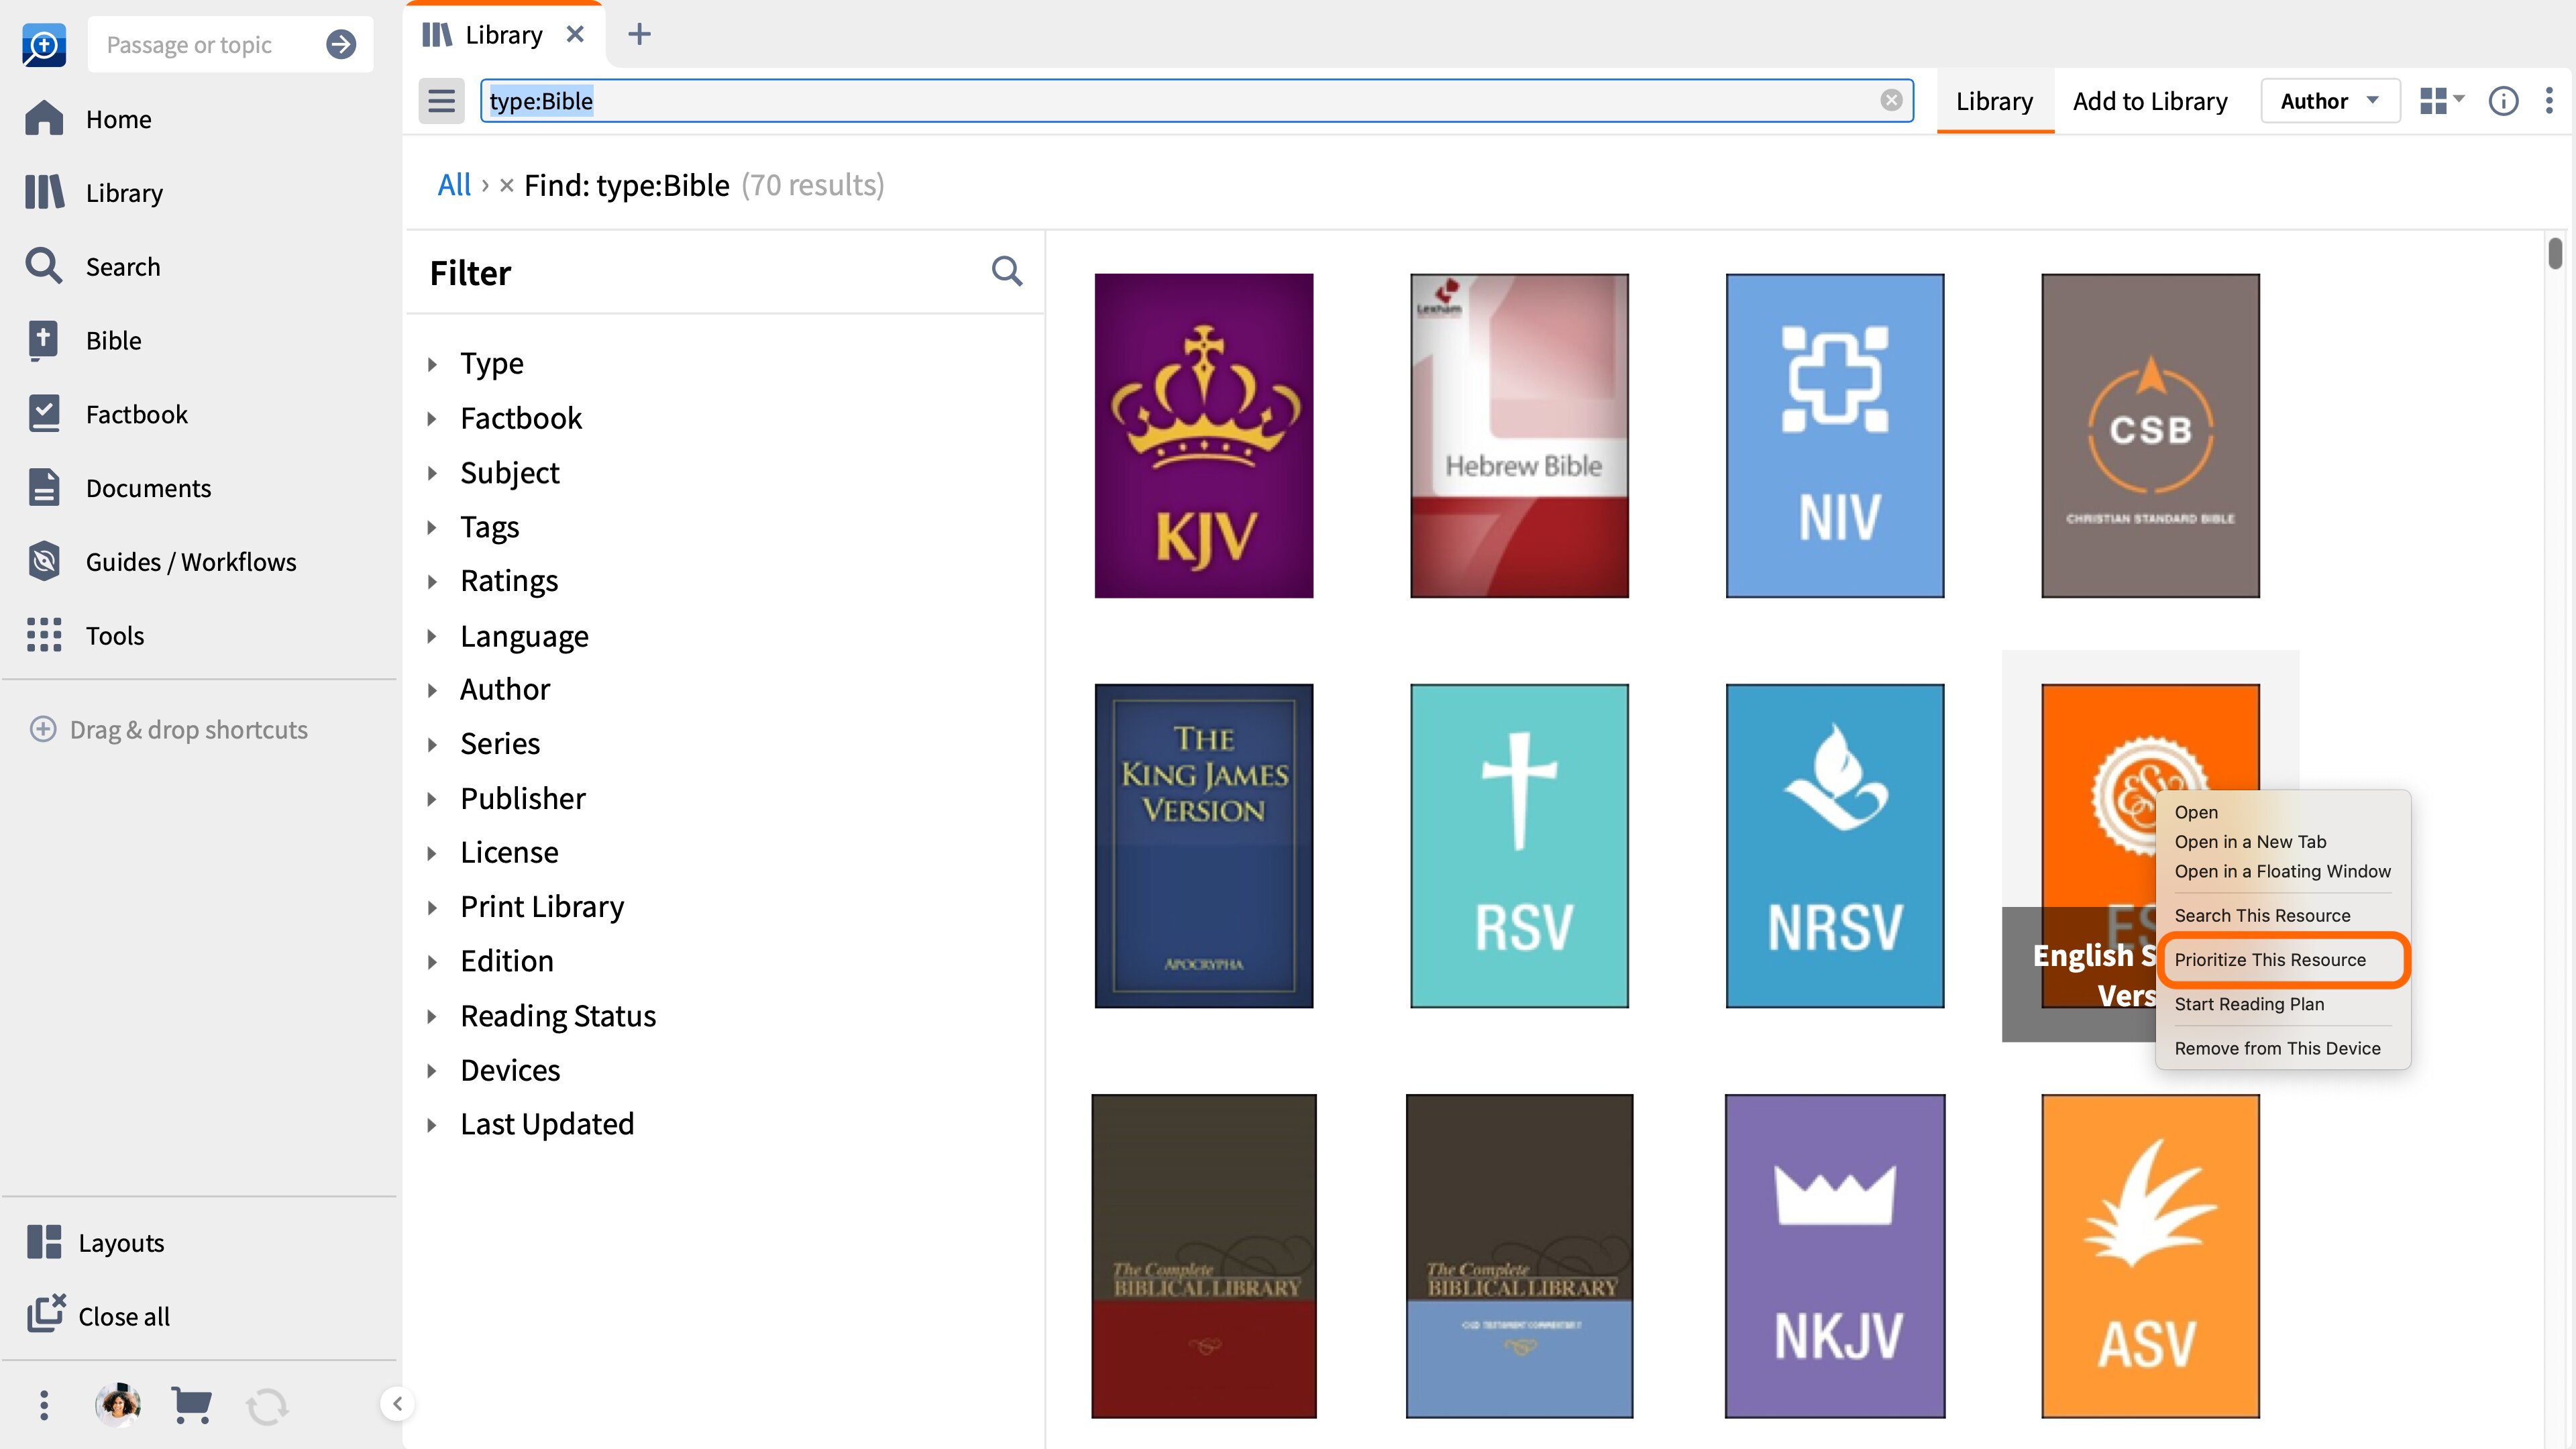Open the KJV crown cover thumbnail
The height and width of the screenshot is (1449, 2576).
point(1203,435)
